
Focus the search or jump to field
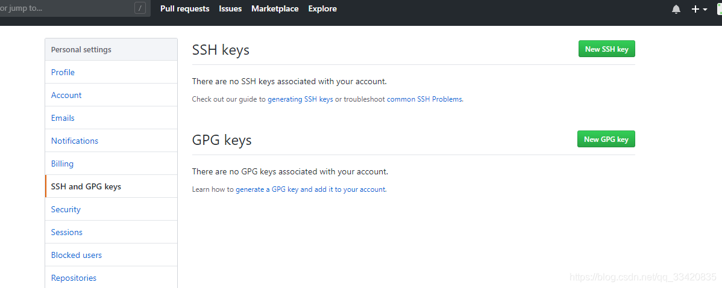tap(75, 8)
